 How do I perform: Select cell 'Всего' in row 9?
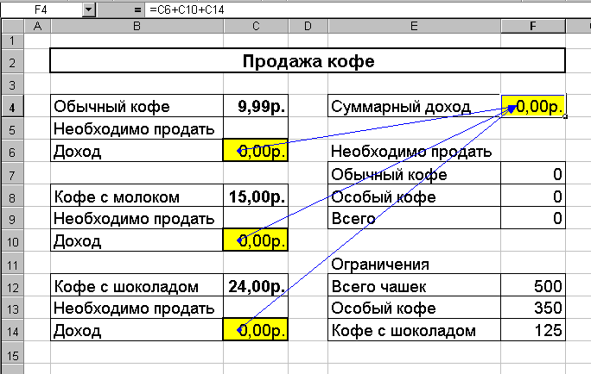pyautogui.click(x=414, y=218)
